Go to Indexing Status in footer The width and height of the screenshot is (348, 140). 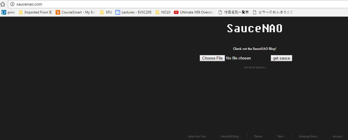click(308, 136)
